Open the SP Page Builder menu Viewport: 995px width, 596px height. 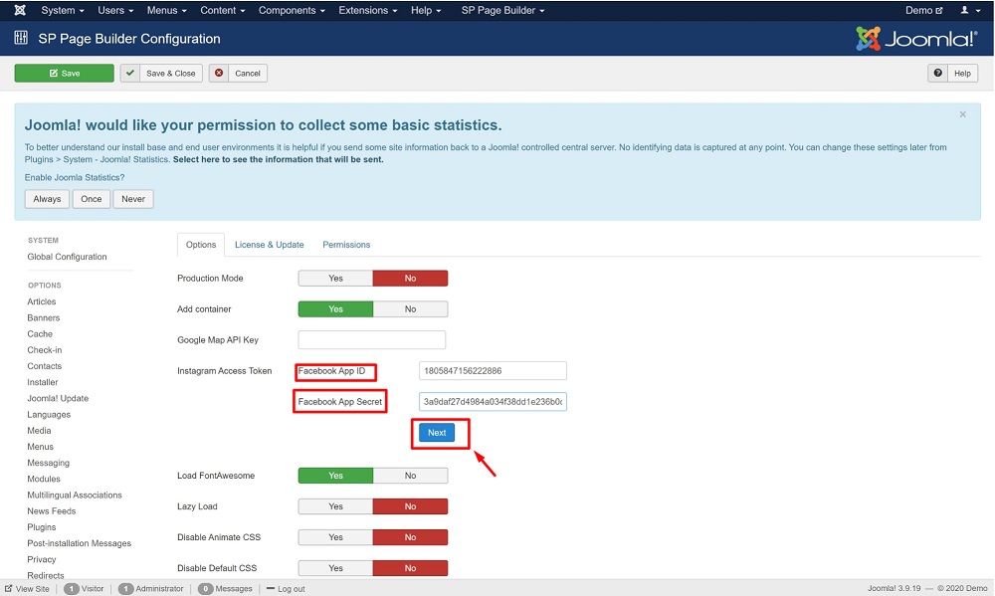(502, 10)
